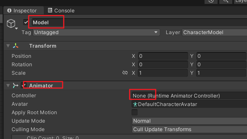Click the Controller object field
The image size is (247, 139).
(189, 96)
